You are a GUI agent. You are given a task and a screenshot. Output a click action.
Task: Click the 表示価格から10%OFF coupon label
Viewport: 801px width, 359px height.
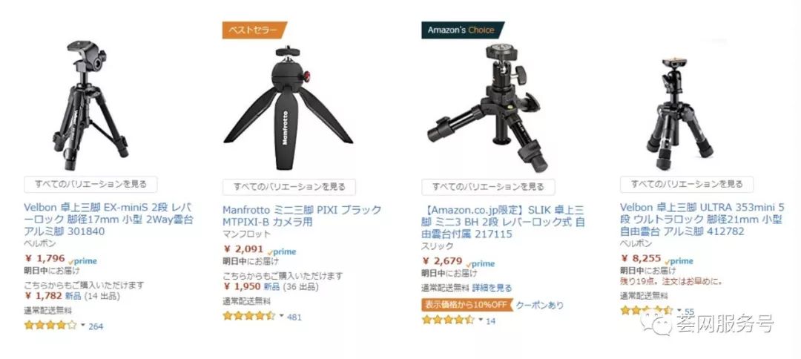[x=465, y=305]
